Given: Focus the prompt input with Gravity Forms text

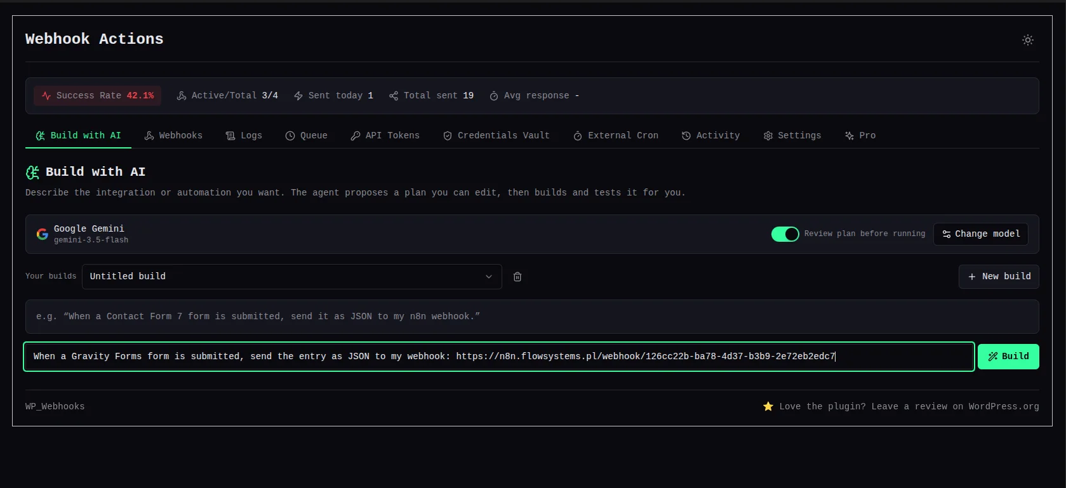Looking at the screenshot, I should point(499,357).
